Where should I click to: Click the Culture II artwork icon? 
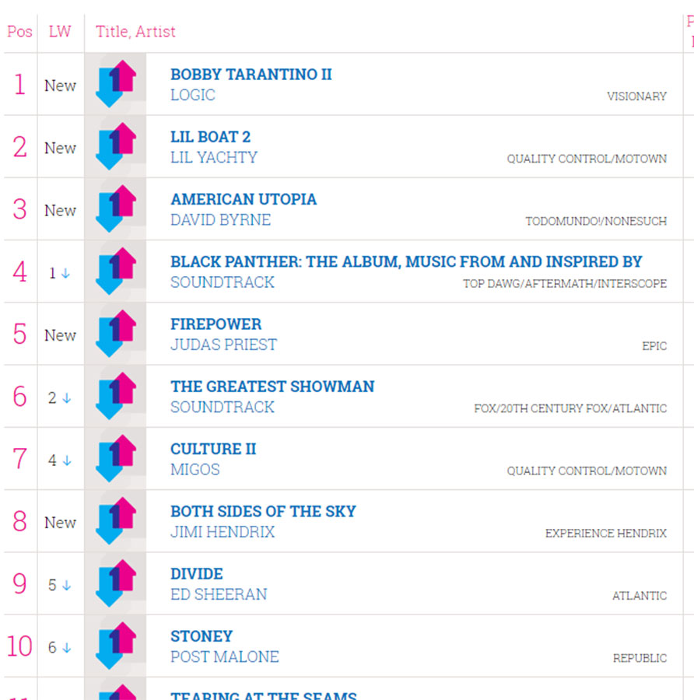pyautogui.click(x=115, y=458)
